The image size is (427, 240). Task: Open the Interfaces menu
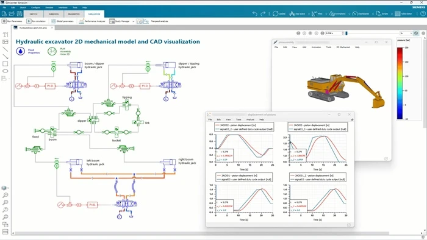tap(63, 7)
